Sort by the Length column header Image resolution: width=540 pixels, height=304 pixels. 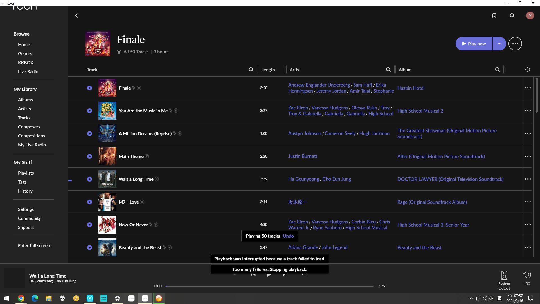(x=268, y=70)
